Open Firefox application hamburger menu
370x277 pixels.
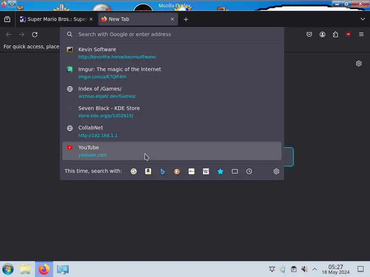click(361, 34)
